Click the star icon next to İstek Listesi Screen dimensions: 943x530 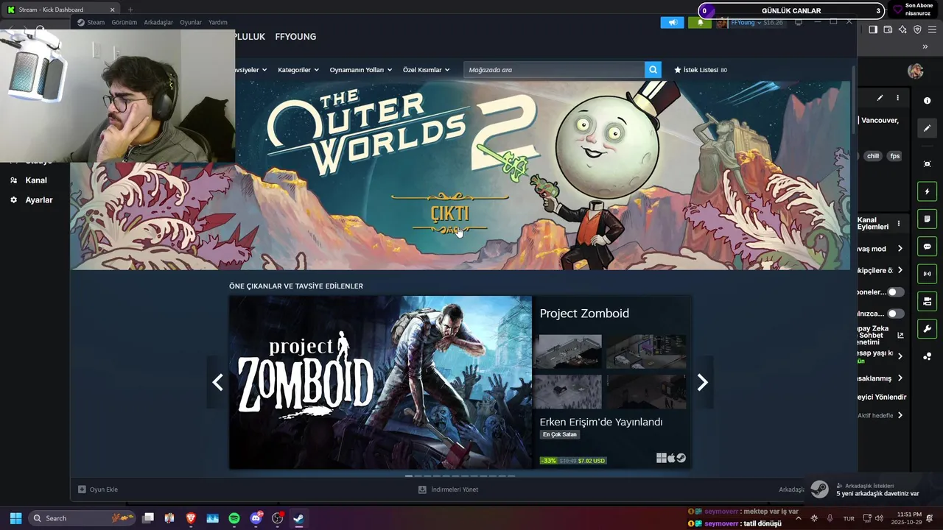[678, 70]
